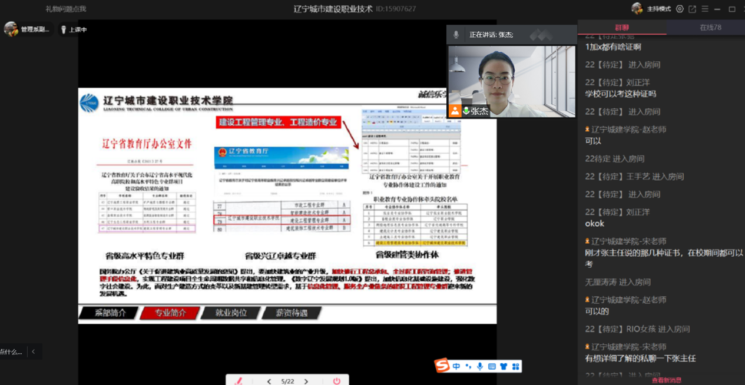
Task: Click the 上课中 class status button
Action: pos(74,29)
